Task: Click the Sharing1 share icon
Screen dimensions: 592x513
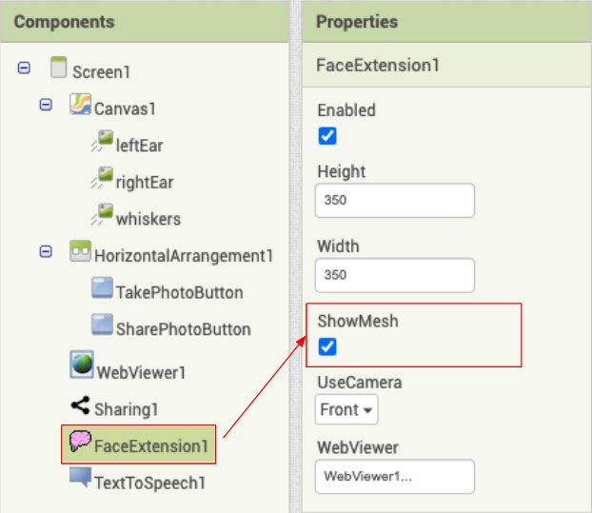Action: click(x=80, y=405)
